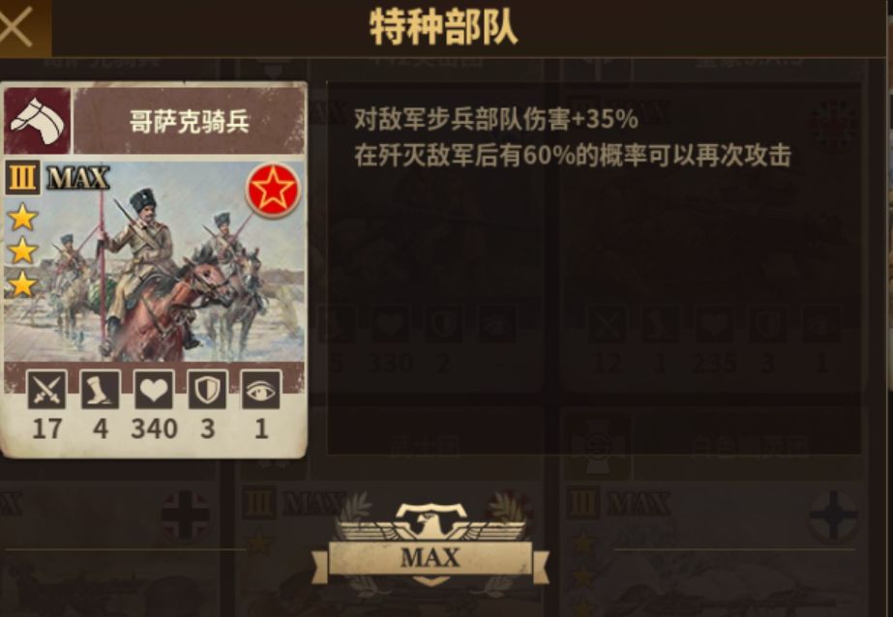
Task: Close the special forces panel with X
Action: 15,27
